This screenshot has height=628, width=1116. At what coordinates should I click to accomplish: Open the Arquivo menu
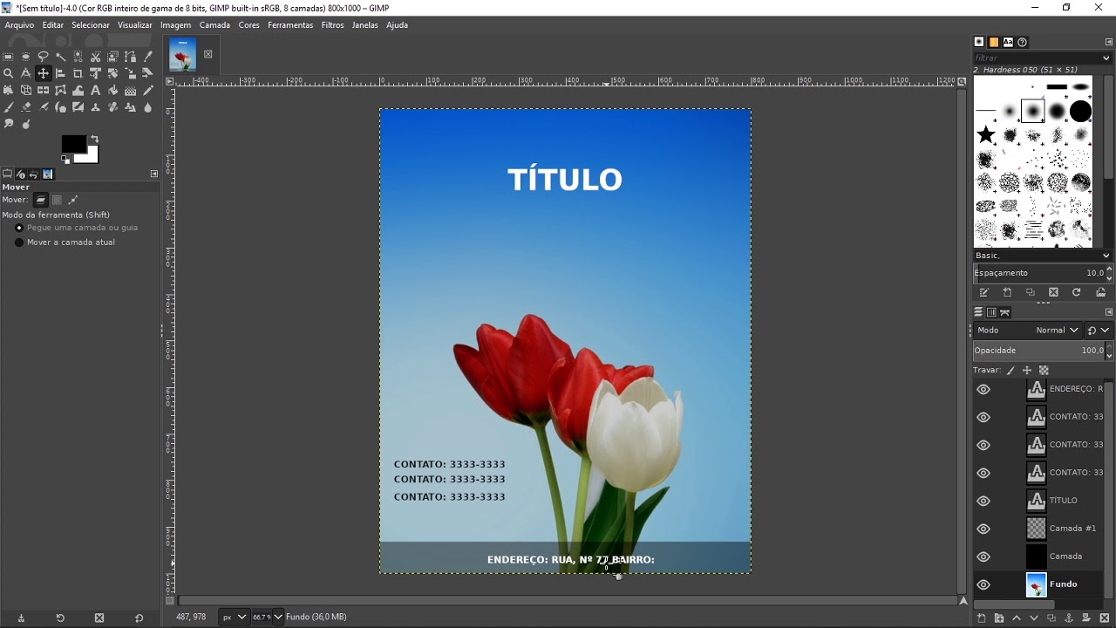pos(19,25)
